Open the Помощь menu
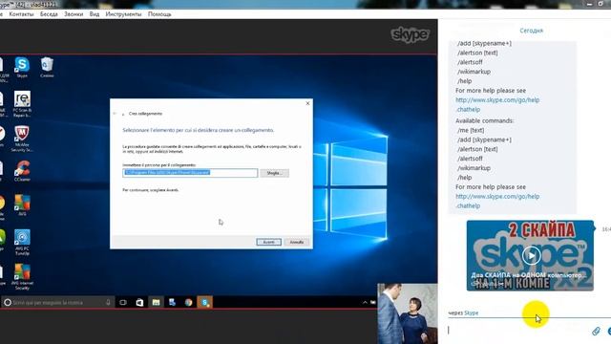 point(159,14)
